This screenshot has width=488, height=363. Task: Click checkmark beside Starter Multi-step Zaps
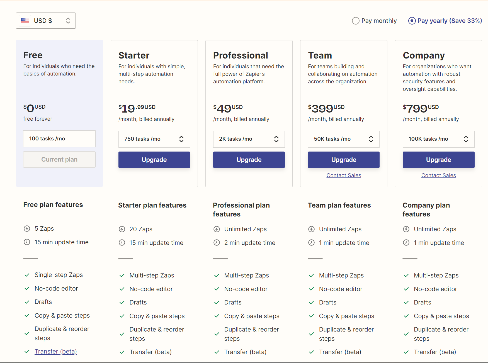(122, 276)
